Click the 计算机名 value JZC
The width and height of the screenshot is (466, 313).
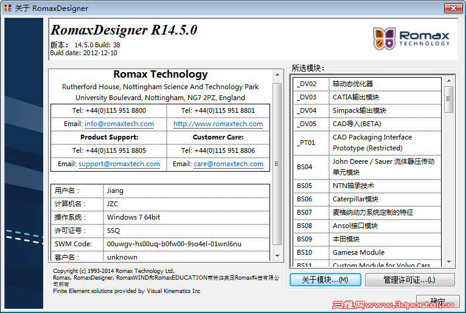(113, 204)
